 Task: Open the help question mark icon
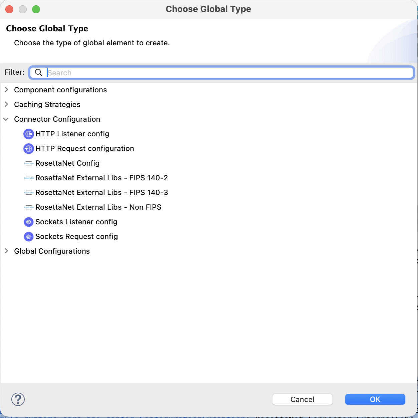click(x=18, y=399)
